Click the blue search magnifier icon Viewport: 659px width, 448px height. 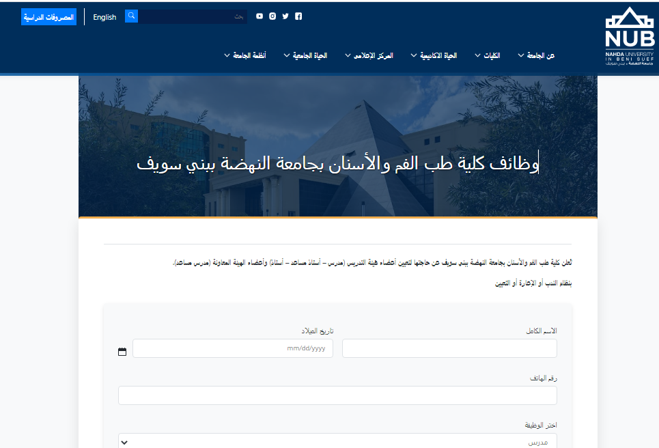coord(131,16)
